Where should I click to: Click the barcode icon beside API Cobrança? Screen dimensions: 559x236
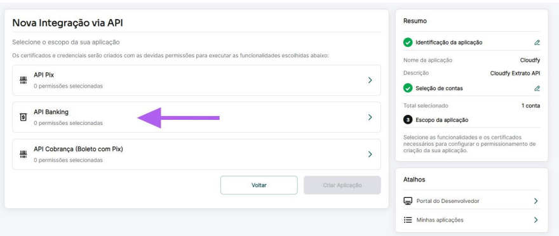23,155
